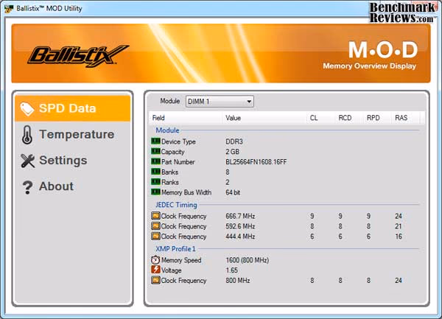Click the 592.6 MHz Clock Frequency icon
Screen dimensions: 442x319
click(x=155, y=225)
